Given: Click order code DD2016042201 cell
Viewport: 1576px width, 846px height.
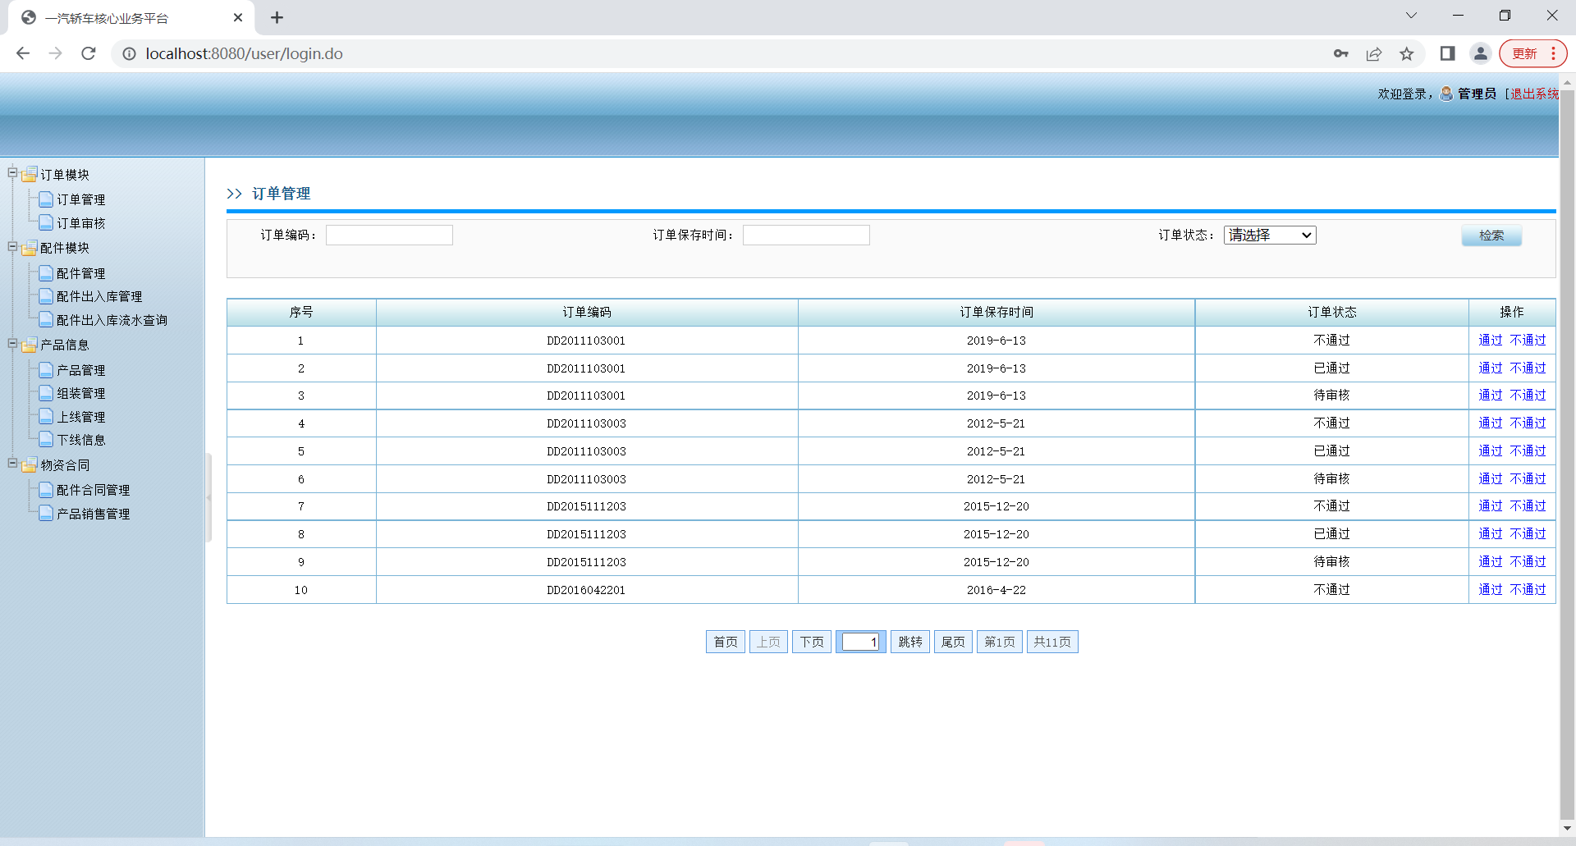Looking at the screenshot, I should click(x=586, y=590).
